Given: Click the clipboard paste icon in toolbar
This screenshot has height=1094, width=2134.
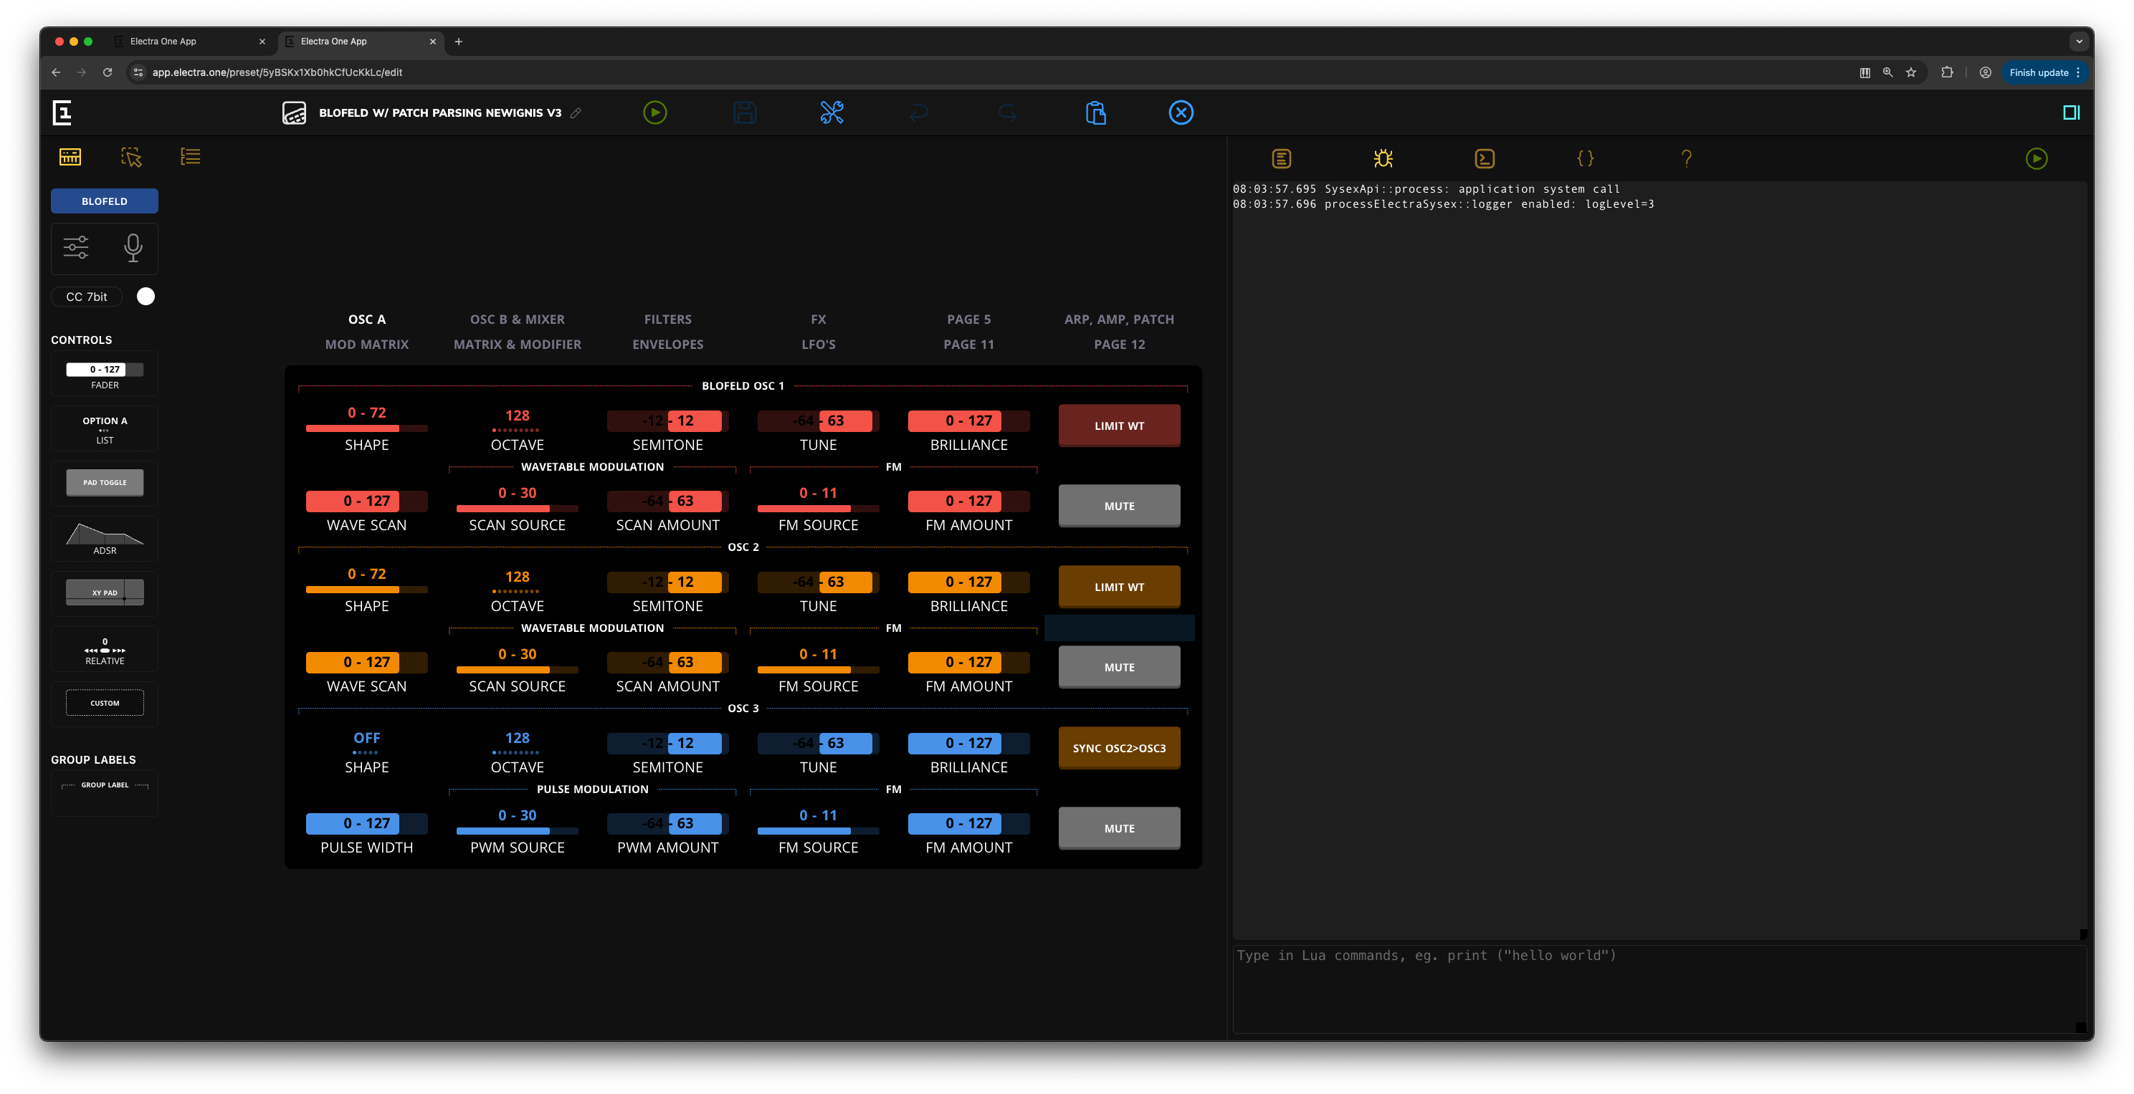Looking at the screenshot, I should tap(1095, 112).
